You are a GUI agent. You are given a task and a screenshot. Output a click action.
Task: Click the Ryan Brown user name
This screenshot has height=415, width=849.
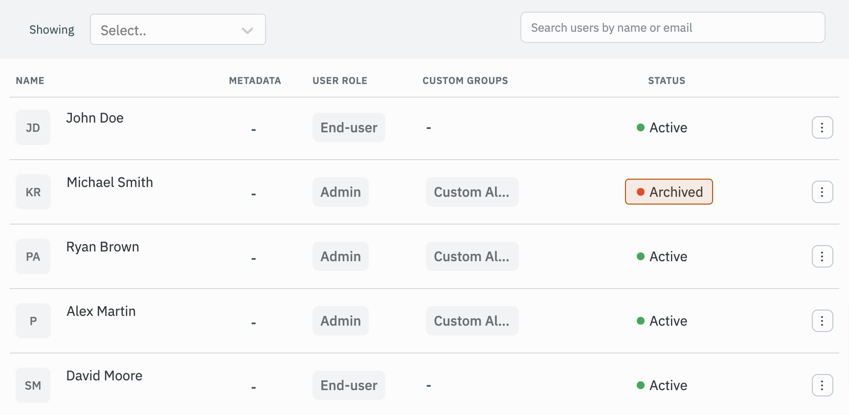(x=103, y=247)
